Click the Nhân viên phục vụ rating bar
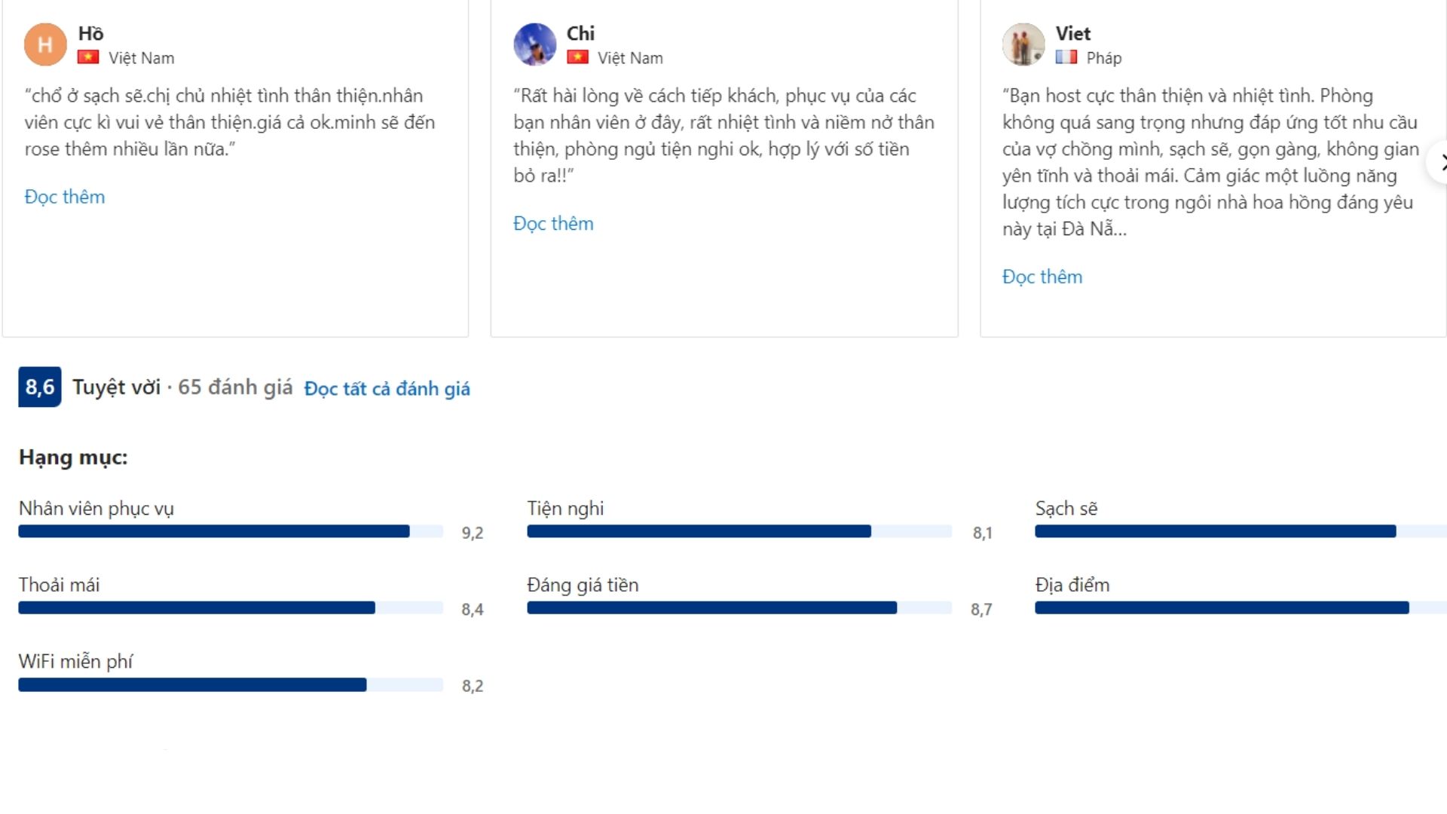 231,531
